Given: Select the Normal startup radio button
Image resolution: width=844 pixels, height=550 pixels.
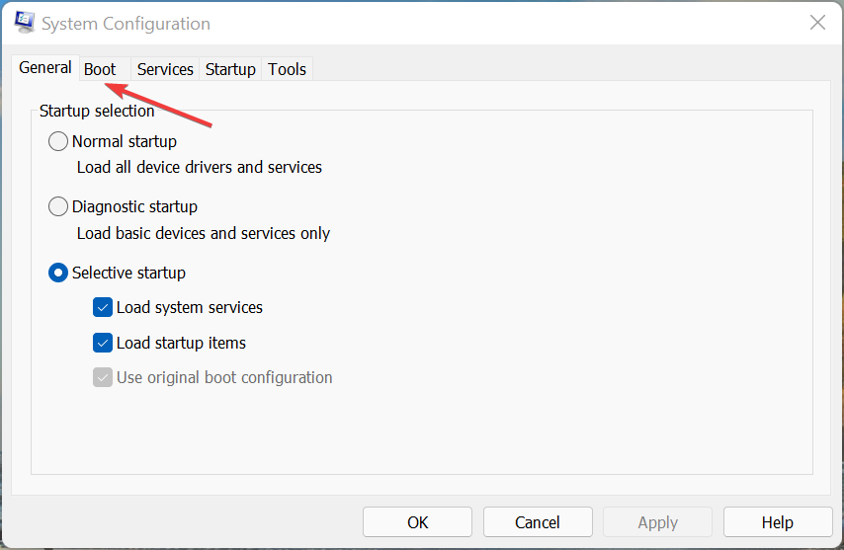Looking at the screenshot, I should [59, 142].
